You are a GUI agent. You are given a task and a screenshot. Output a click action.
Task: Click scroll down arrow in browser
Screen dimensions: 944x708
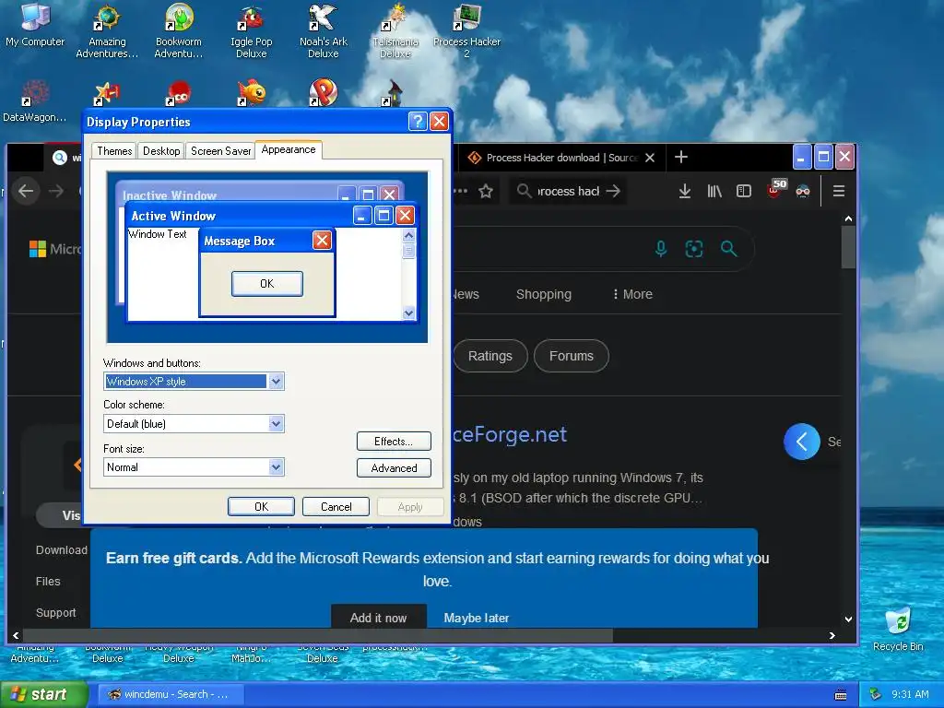coord(848,619)
